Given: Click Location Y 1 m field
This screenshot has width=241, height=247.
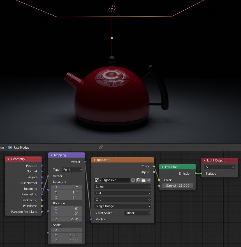Looking at the screenshot, I should [67, 192].
